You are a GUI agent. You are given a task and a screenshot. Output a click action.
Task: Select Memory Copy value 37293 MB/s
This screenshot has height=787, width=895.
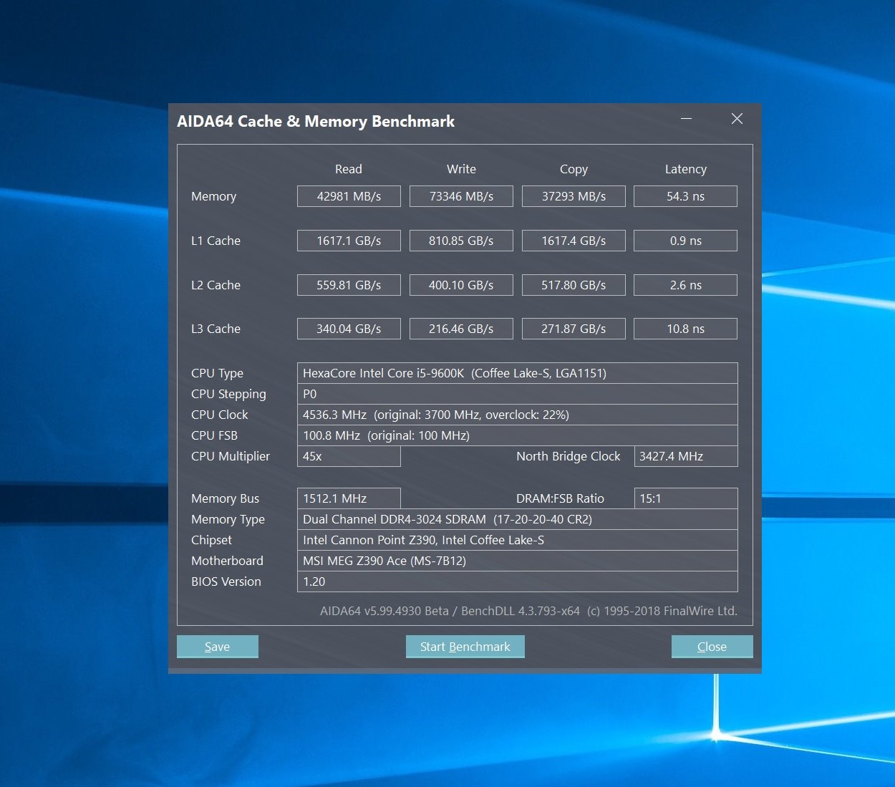[574, 196]
